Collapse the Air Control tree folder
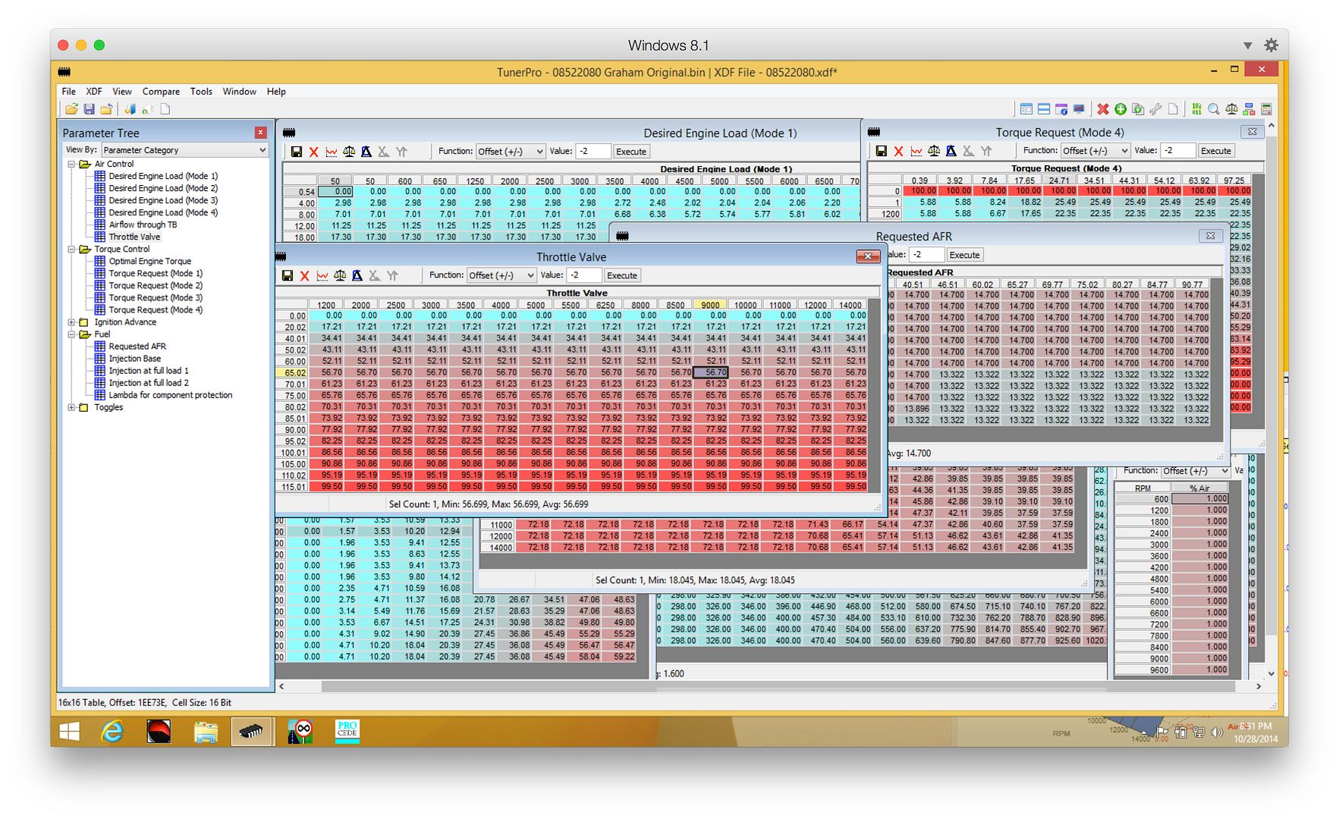1339x819 pixels. point(72,164)
